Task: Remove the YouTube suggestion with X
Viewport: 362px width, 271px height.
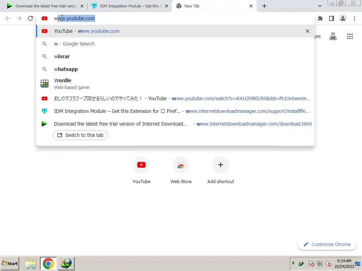Action: click(308, 31)
